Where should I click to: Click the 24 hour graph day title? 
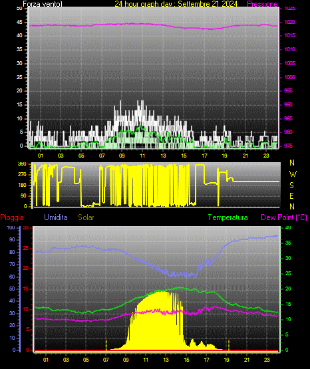176,4
